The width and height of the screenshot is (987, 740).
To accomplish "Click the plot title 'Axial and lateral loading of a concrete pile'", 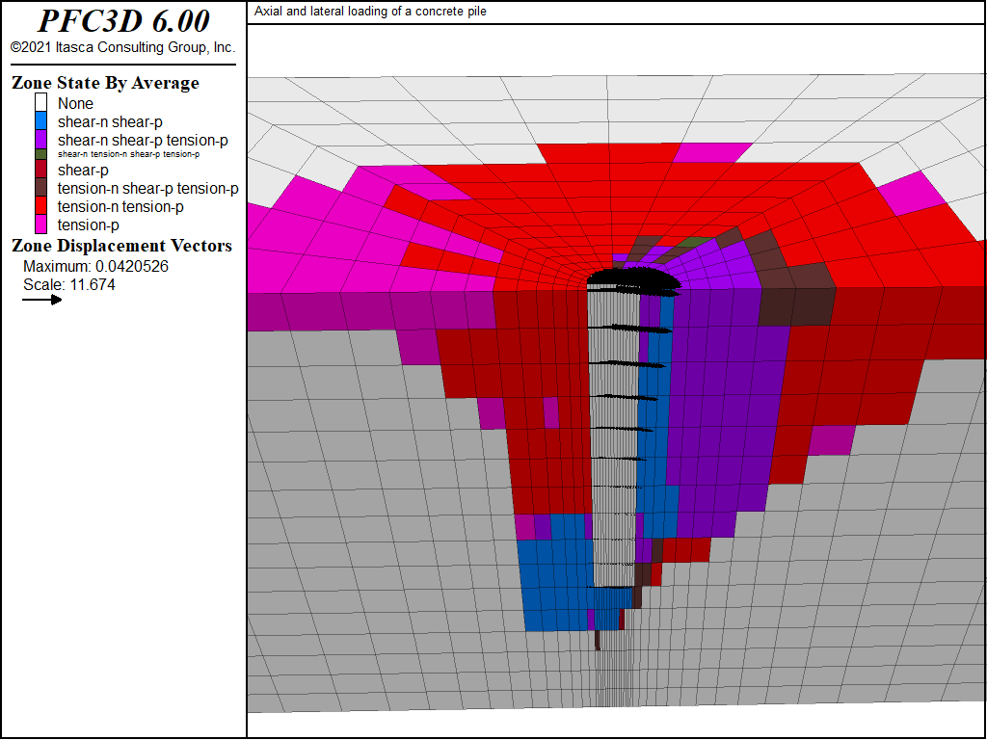I will click(370, 12).
